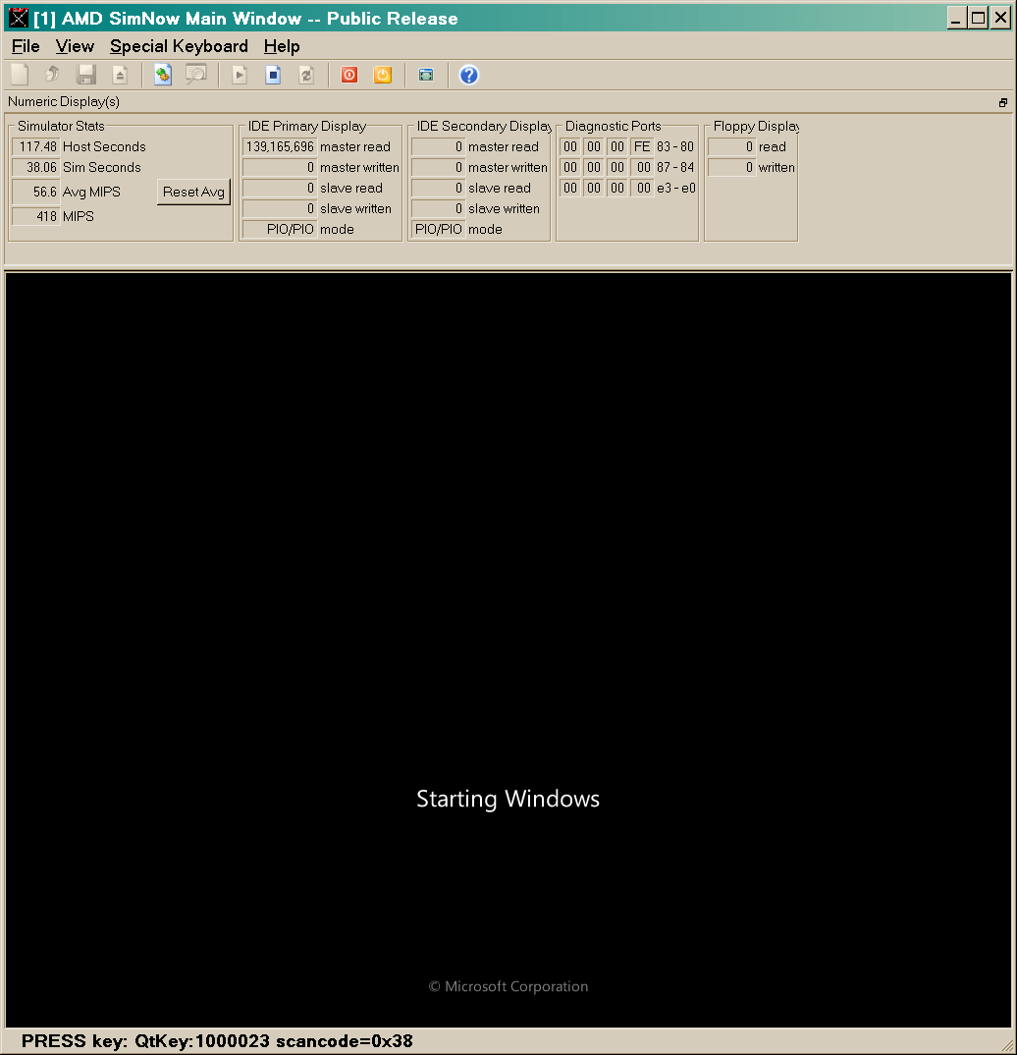The height and width of the screenshot is (1055, 1017).
Task: Click the IDE Primary PIO/PIO mode field
Action: pyautogui.click(x=280, y=230)
